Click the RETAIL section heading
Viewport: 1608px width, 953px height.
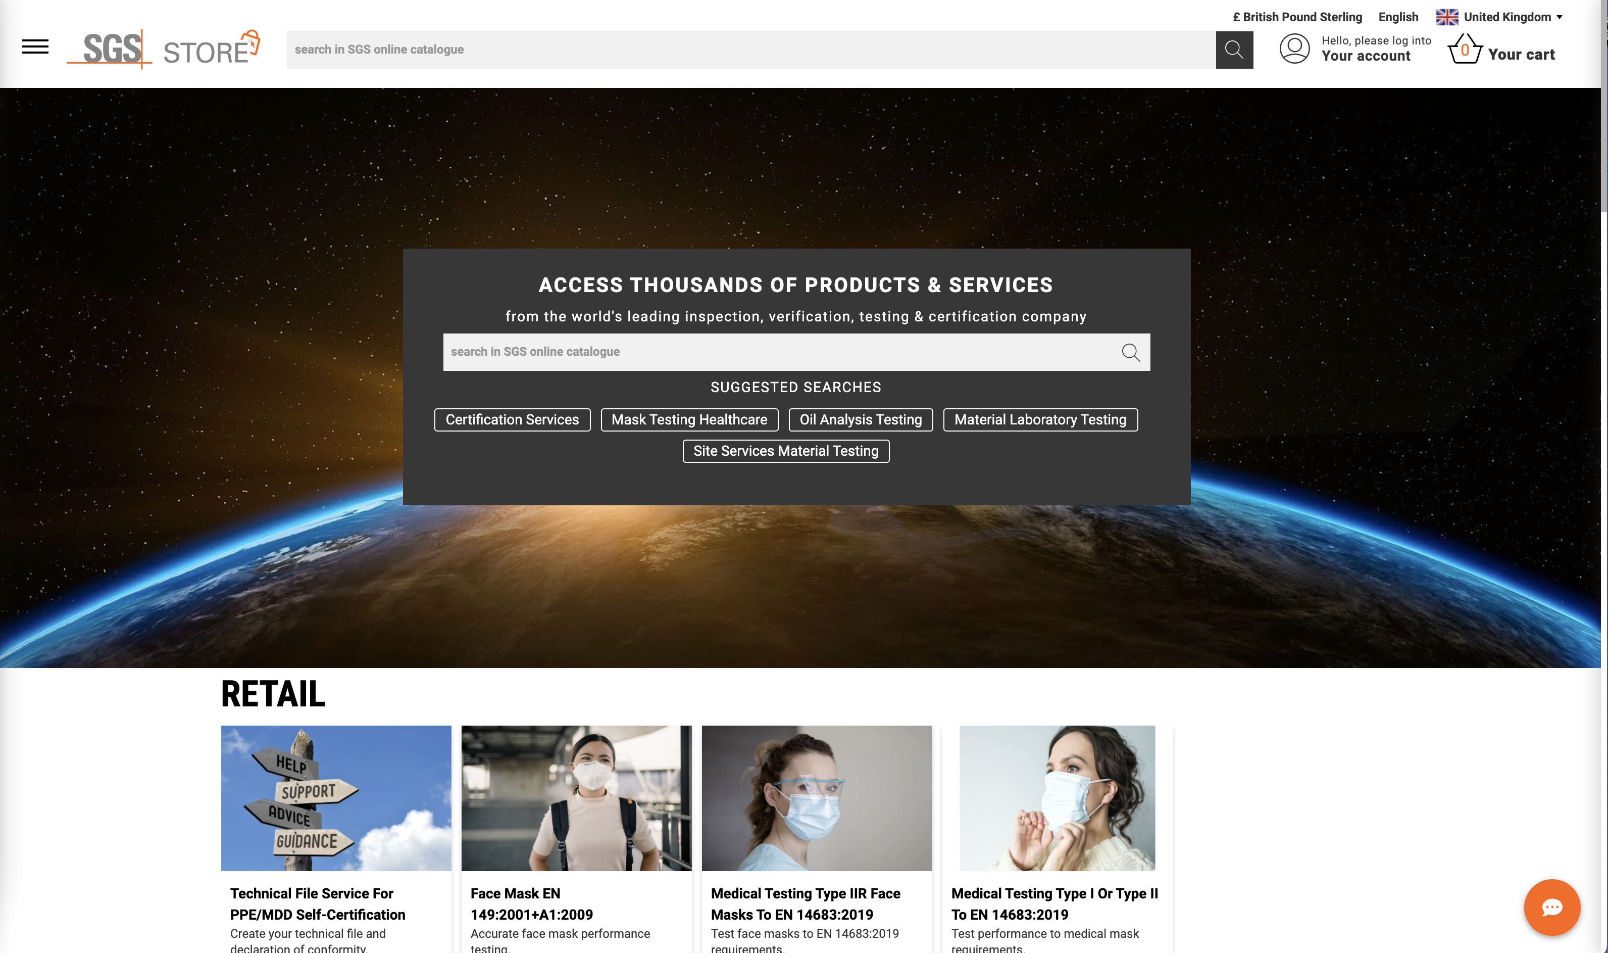coord(273,694)
